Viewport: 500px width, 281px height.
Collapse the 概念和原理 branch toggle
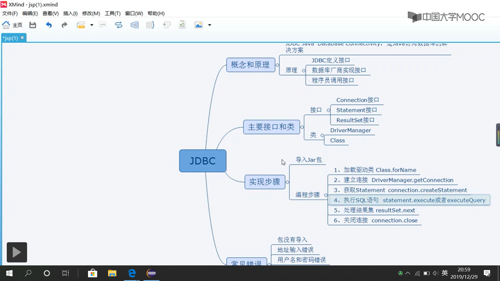[x=278, y=65]
